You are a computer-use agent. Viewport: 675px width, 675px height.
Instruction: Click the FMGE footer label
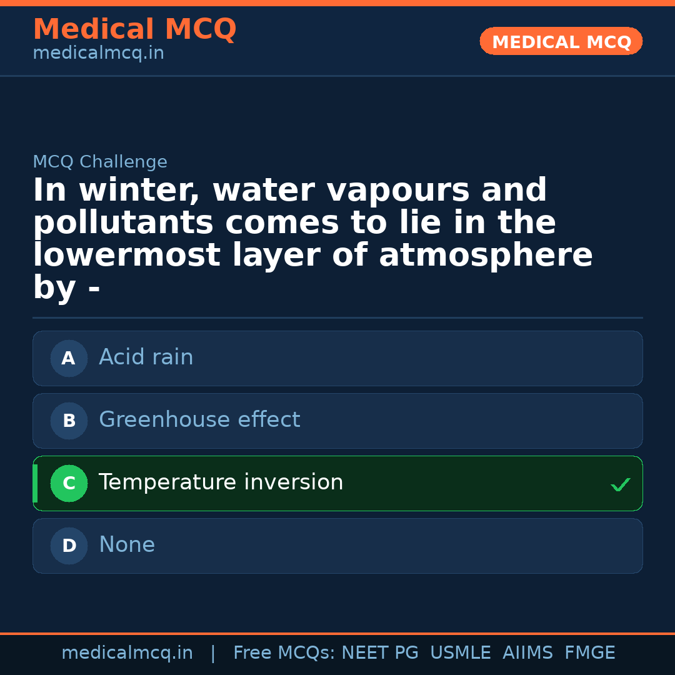[x=590, y=653]
